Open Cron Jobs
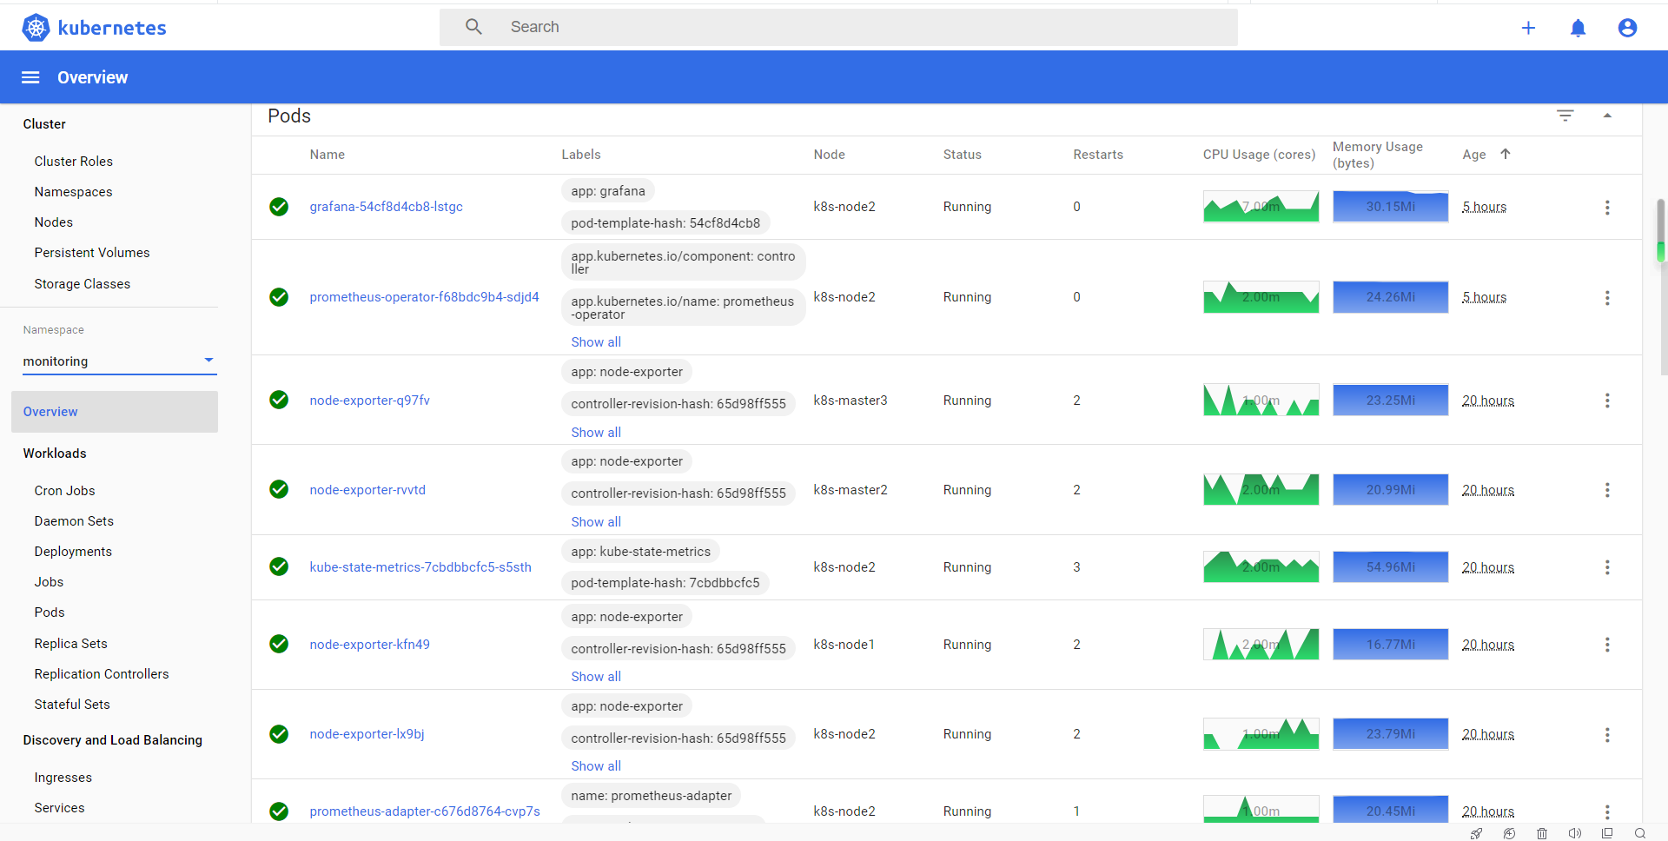Screen dimensions: 1668x841 (65, 491)
